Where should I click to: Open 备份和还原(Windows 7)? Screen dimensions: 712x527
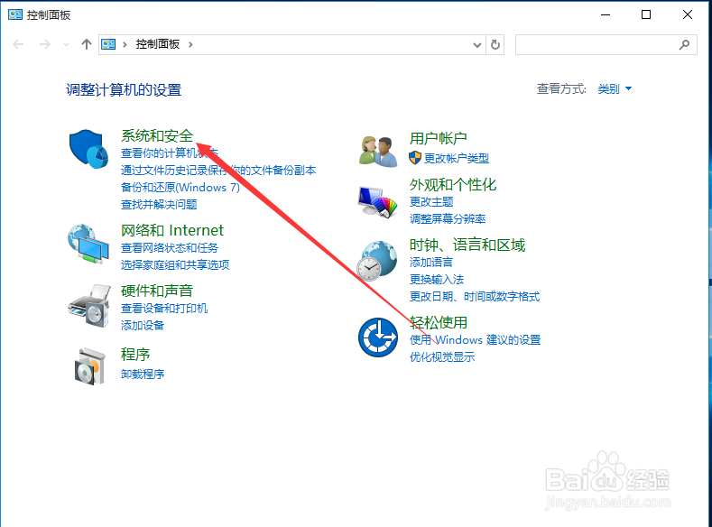180,188
